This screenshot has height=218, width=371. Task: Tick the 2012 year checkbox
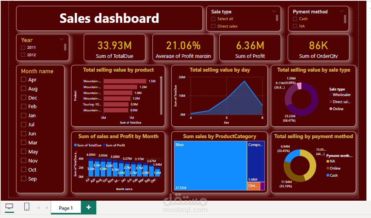(x=23, y=55)
